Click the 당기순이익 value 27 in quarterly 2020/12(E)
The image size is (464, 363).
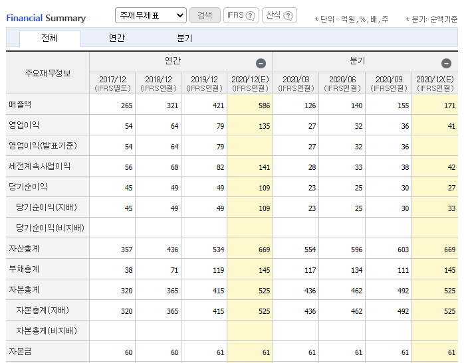point(451,188)
